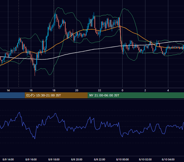Click the ロンドン 15:30-21:00 JST session bar
This screenshot has height=162, width=184.
pos(56,95)
